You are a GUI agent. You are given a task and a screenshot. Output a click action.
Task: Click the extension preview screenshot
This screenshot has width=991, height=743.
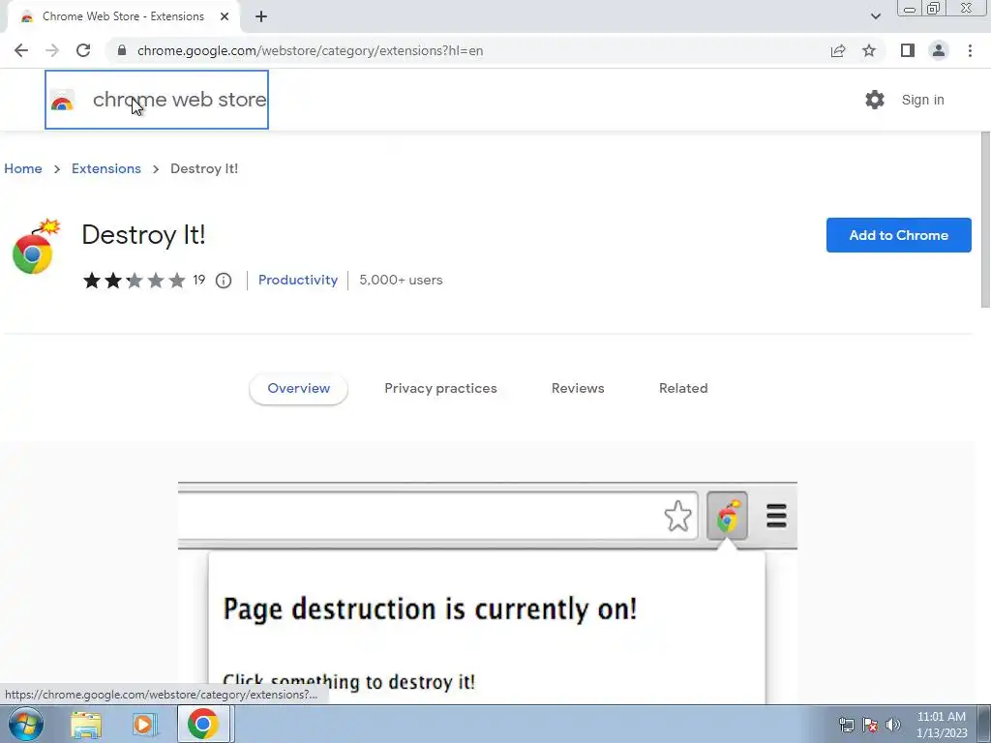pos(488,593)
